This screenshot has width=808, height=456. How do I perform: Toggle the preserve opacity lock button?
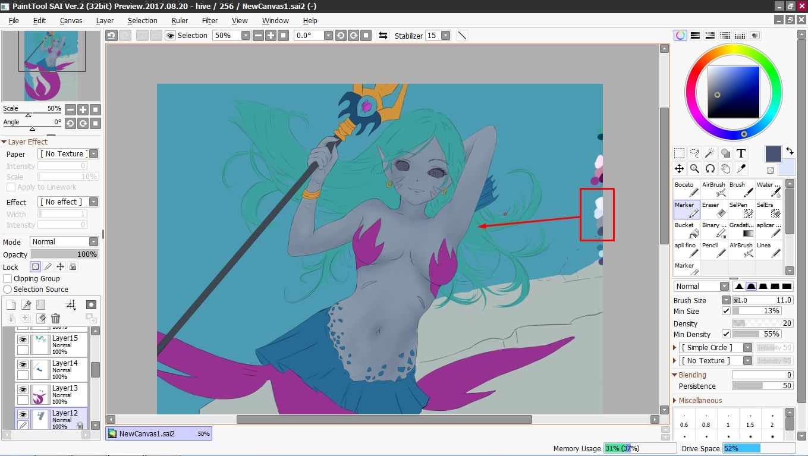click(x=35, y=267)
